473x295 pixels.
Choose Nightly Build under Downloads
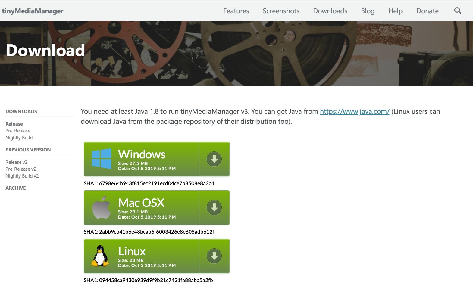tap(19, 138)
